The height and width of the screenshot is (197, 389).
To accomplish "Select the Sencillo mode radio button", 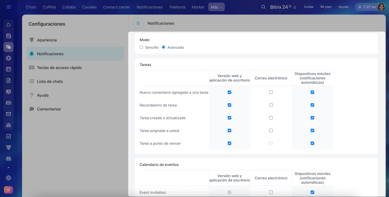I will [141, 47].
